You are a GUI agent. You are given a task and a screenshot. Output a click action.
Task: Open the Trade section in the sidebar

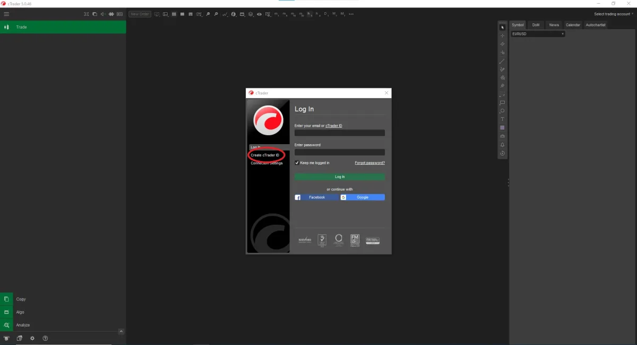click(63, 27)
